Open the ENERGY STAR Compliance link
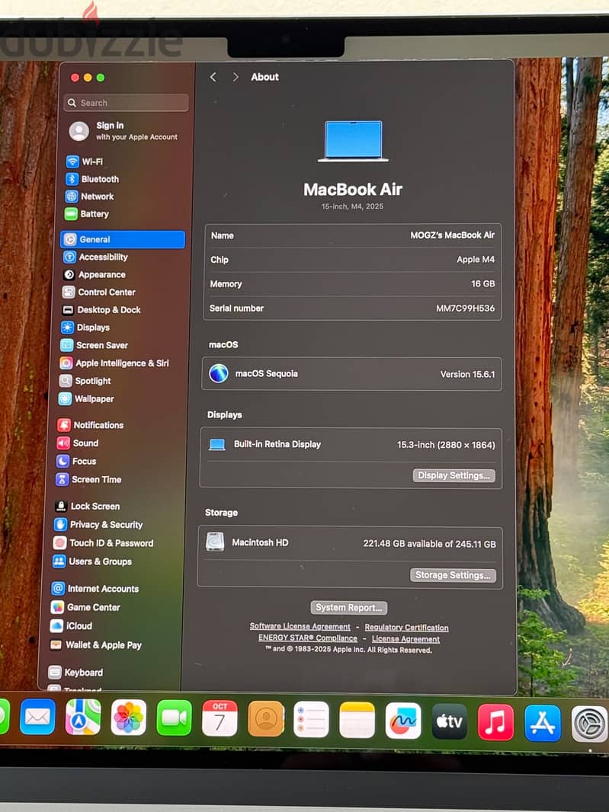The height and width of the screenshot is (812, 609). (308, 638)
